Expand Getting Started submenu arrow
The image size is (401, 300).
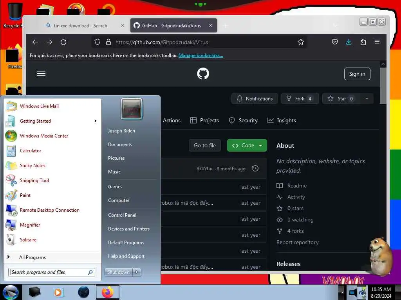coord(96,121)
